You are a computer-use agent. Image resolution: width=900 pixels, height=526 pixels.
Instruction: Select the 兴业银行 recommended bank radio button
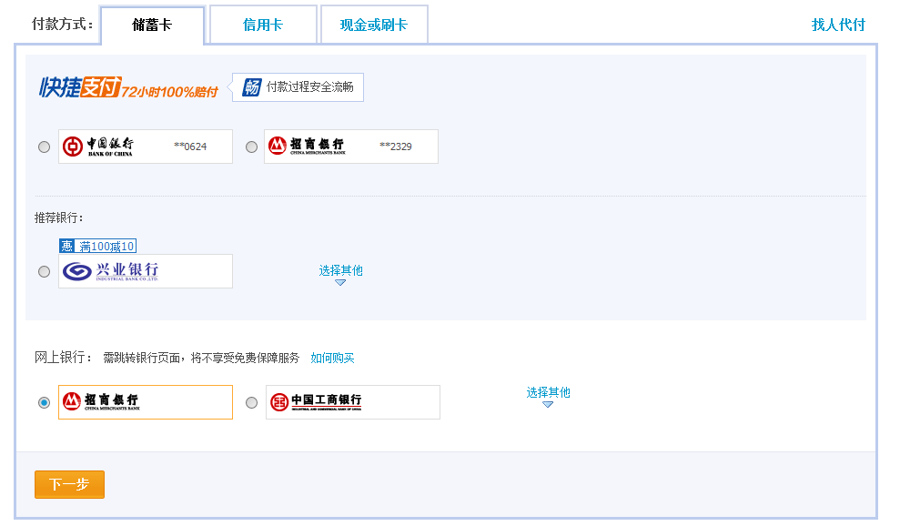tap(44, 270)
